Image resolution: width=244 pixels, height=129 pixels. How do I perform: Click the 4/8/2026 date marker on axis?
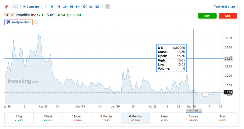pos(194,110)
